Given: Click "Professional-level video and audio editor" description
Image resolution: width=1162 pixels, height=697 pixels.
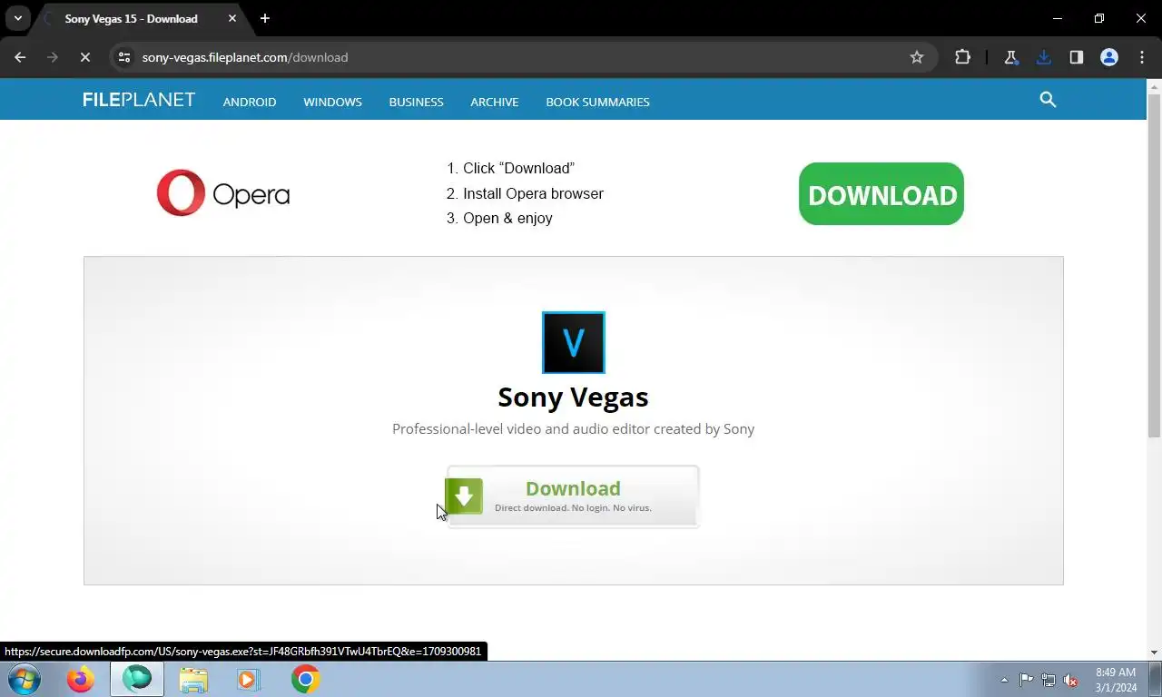Looking at the screenshot, I should (x=573, y=428).
